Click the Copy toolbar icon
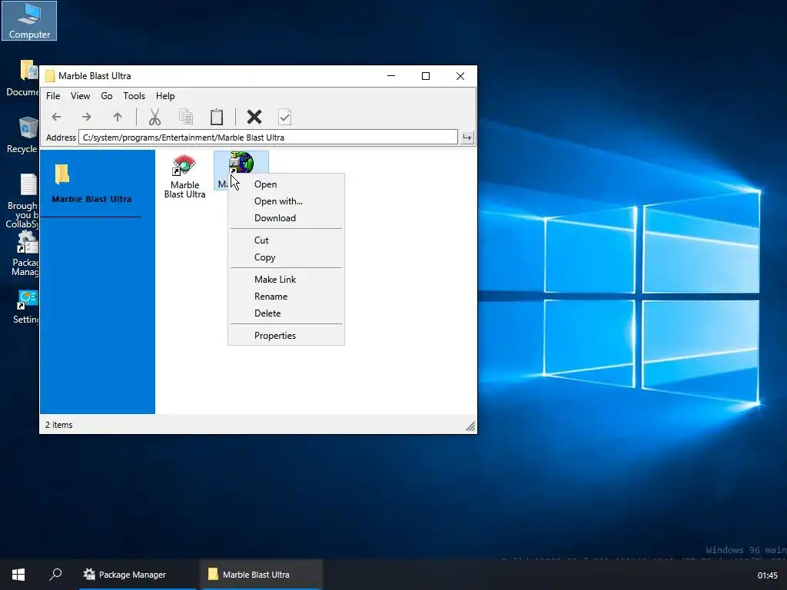Viewport: 787px width, 590px height. pyautogui.click(x=186, y=117)
